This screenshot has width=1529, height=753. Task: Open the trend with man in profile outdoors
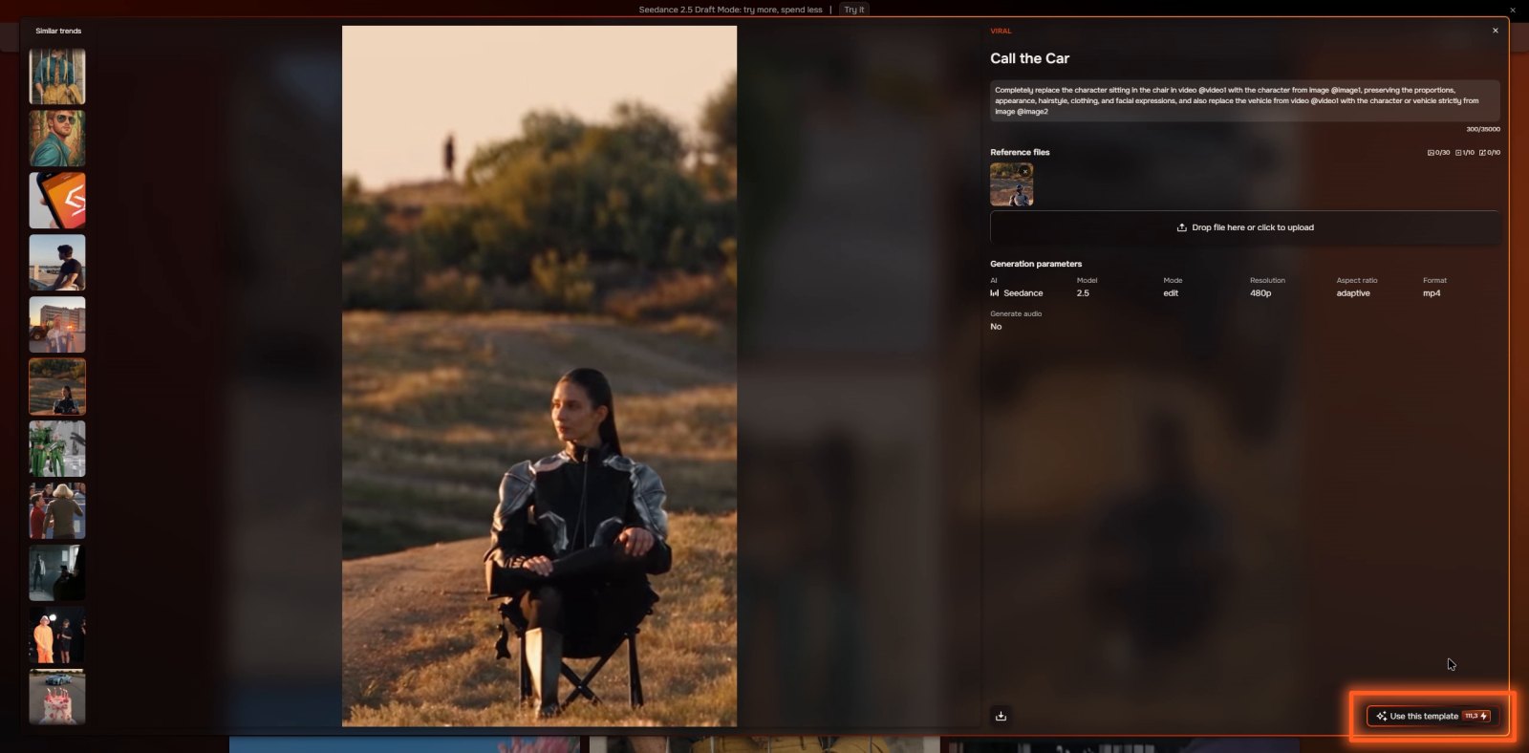[57, 263]
